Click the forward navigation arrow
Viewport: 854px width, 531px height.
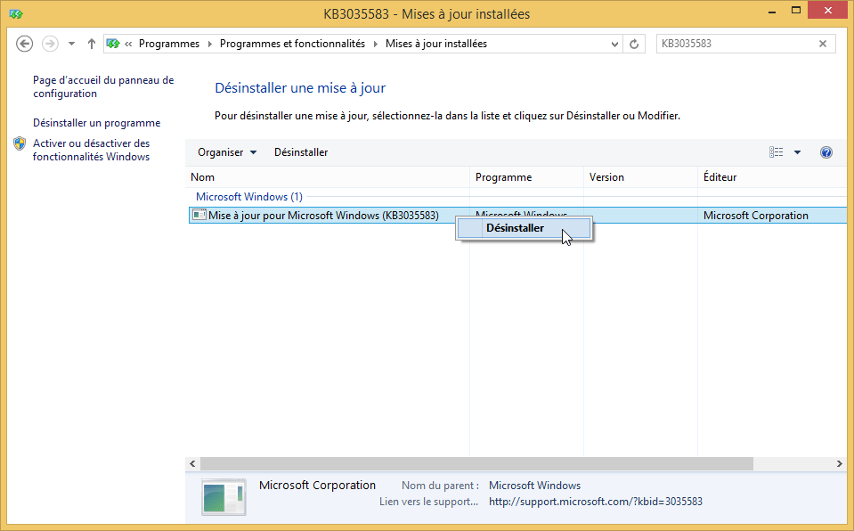pos(50,44)
